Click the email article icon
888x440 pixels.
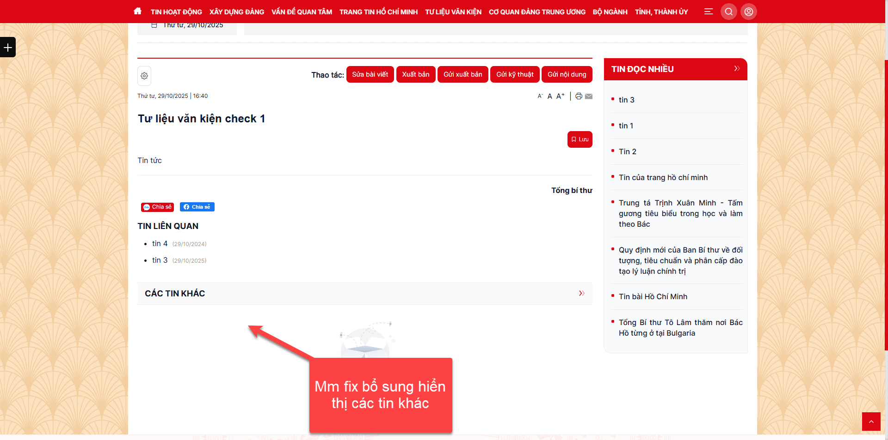tap(589, 96)
